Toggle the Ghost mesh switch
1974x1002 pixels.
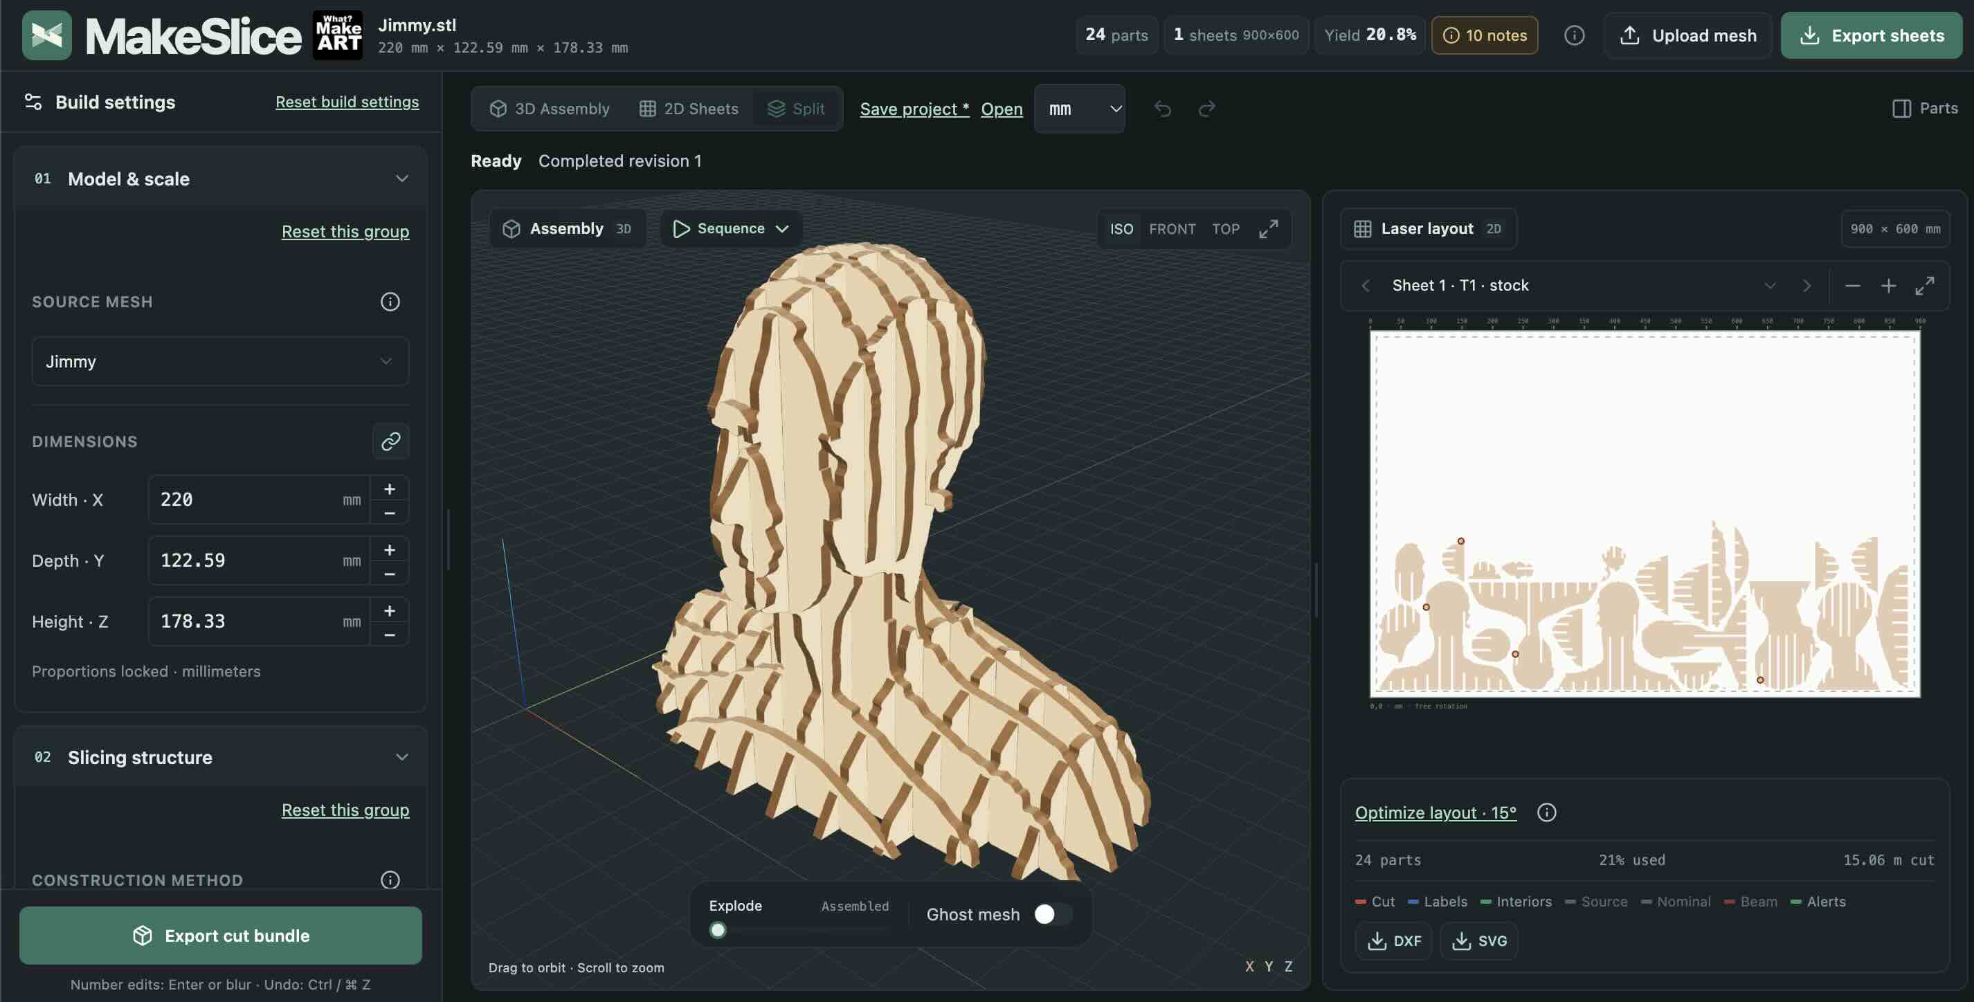click(x=1052, y=914)
